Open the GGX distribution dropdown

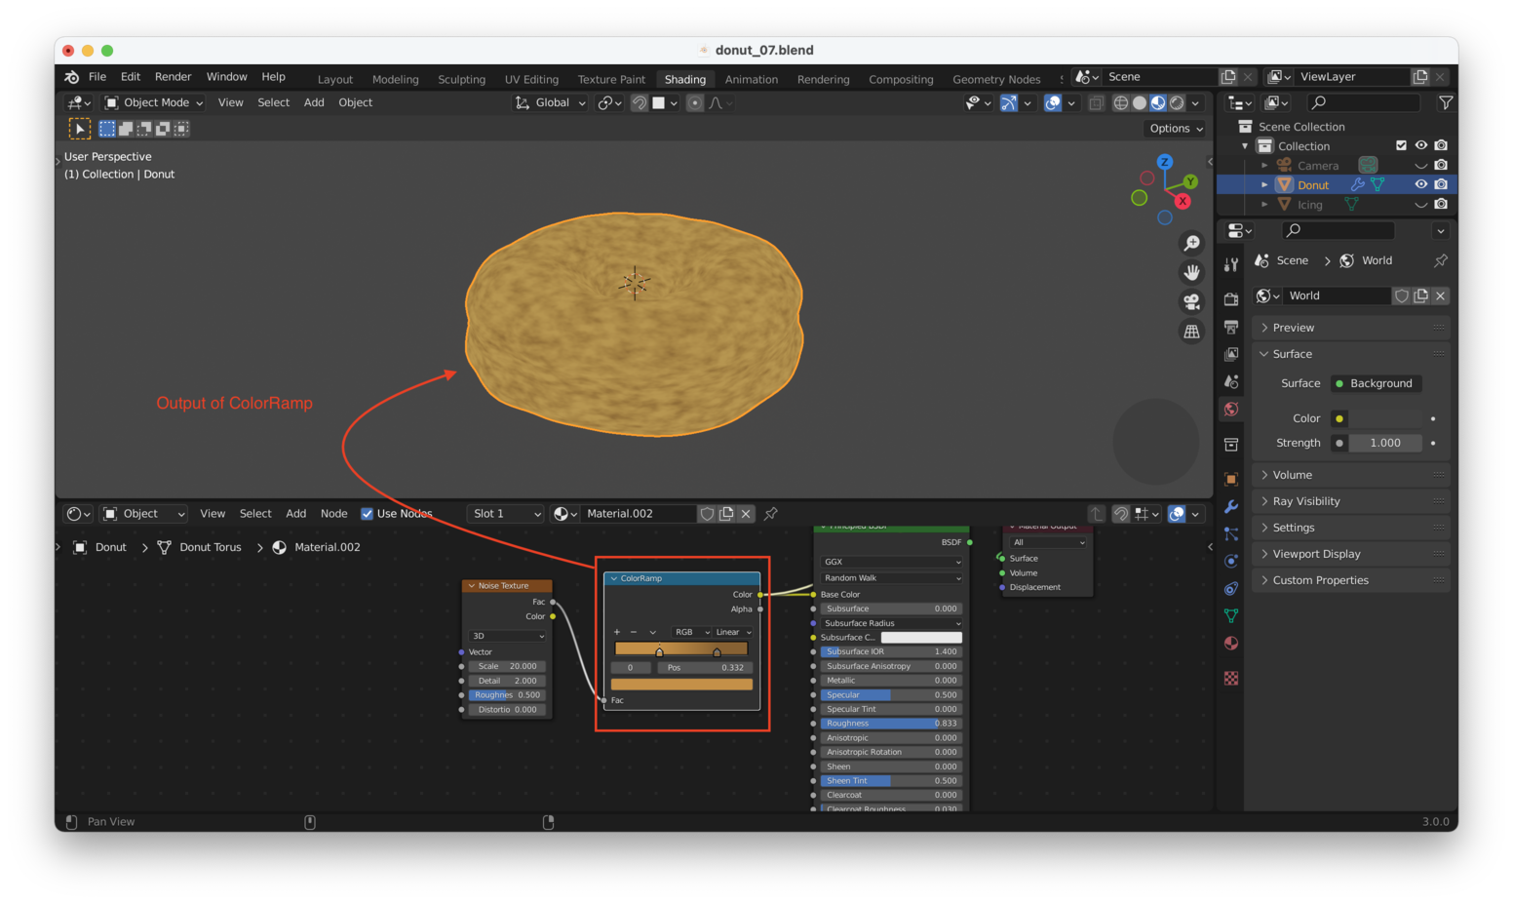[x=890, y=562]
